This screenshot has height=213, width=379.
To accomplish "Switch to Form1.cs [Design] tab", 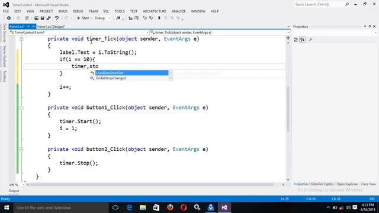I will pos(52,27).
